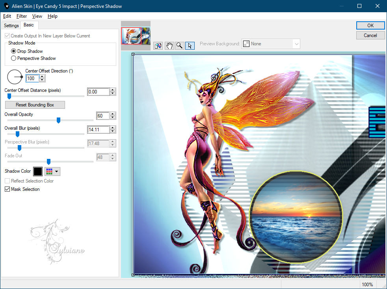Select Drop Shadow mode
This screenshot has height=289, width=387.
(x=13, y=51)
